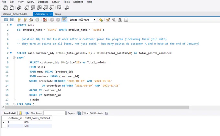Open the Tools menu
This screenshot has width=220, height=136.
66,2
